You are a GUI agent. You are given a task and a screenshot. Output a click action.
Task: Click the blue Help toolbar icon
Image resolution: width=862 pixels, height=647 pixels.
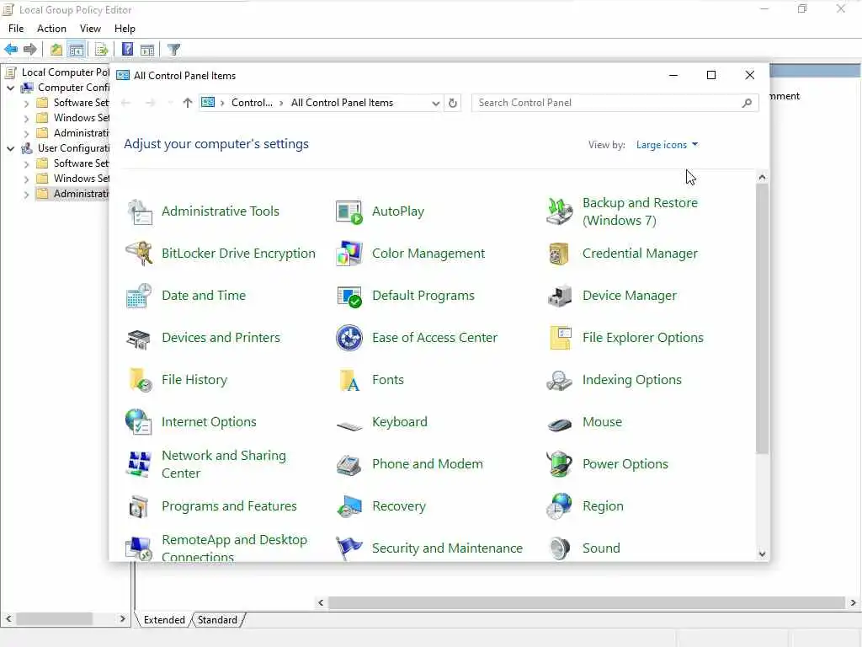click(x=128, y=50)
